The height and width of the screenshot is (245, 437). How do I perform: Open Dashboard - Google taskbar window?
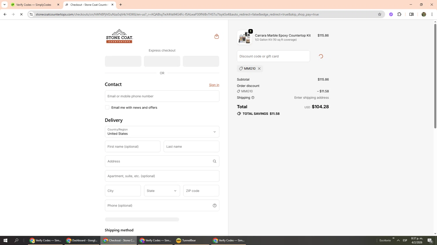point(82,240)
